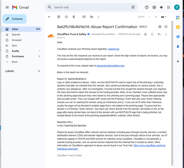Click the search magnifier icon
This screenshot has height=168, width=184.
pos(49,7)
